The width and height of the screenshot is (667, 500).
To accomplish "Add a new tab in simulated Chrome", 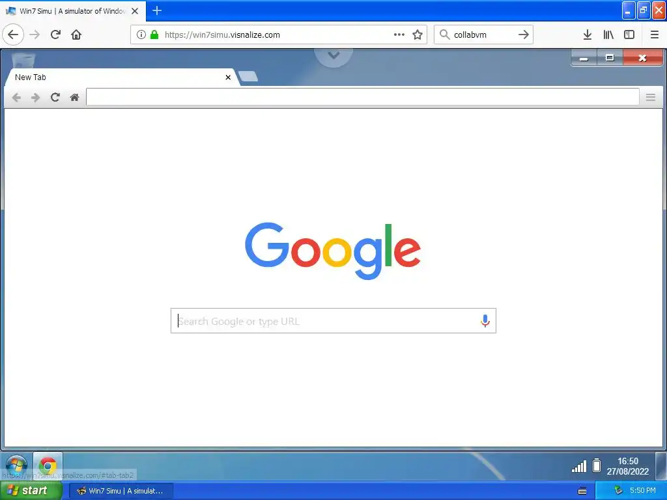I will 248,77.
